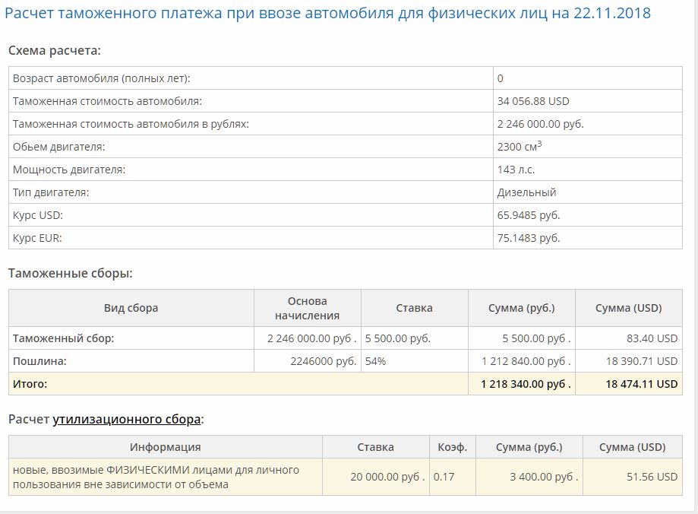
Task: Click the Итого row label
Action: pos(30,384)
